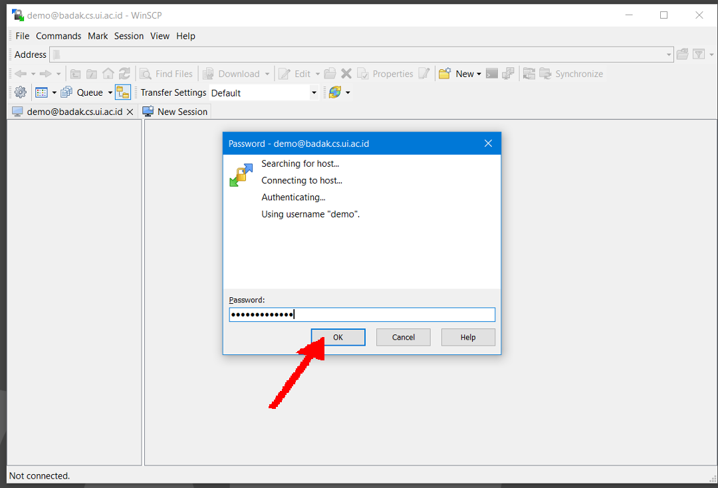Click the New folder icon
This screenshot has width=718, height=488.
click(445, 74)
